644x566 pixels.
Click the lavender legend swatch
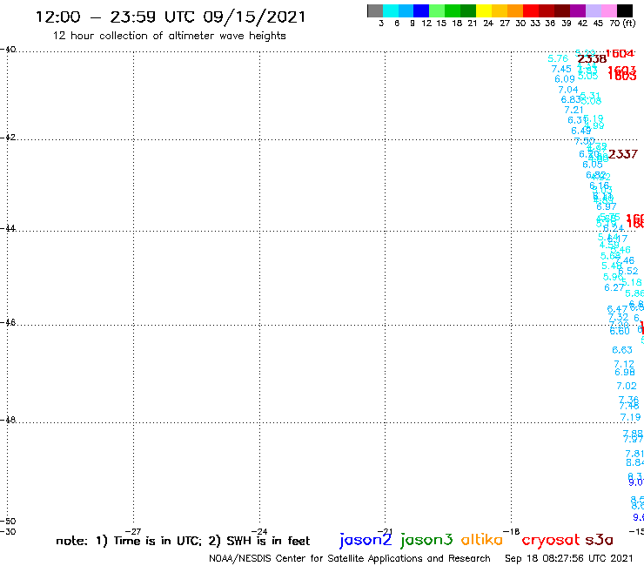(594, 10)
